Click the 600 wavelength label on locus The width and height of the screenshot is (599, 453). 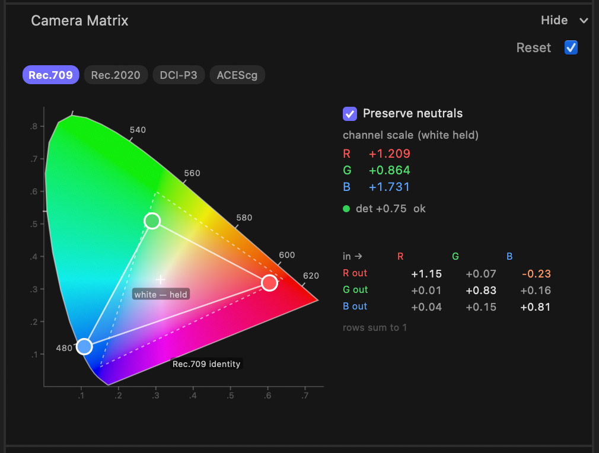pos(286,255)
